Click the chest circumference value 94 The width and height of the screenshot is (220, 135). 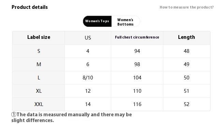[x=137, y=51]
